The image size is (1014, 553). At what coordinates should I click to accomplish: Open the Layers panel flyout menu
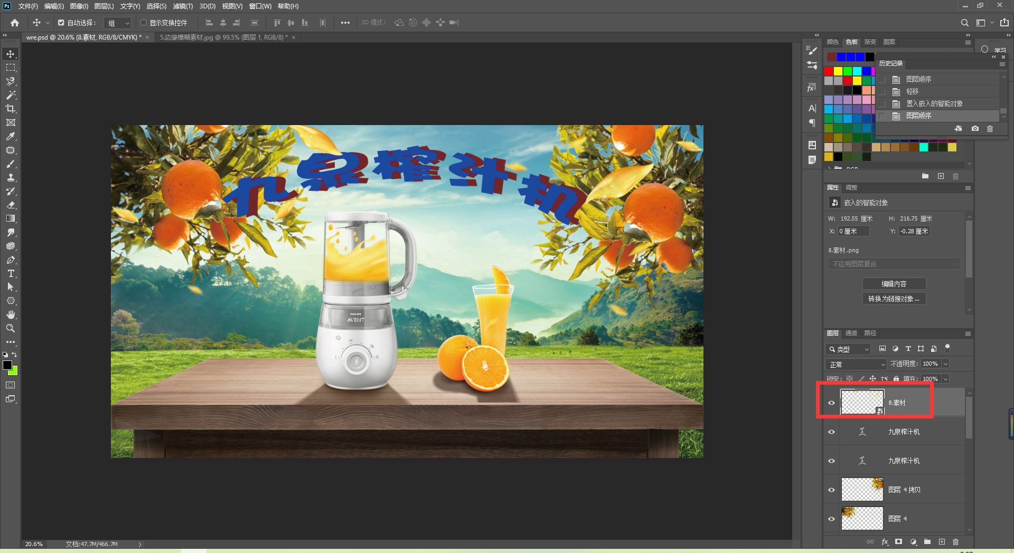pyautogui.click(x=968, y=333)
